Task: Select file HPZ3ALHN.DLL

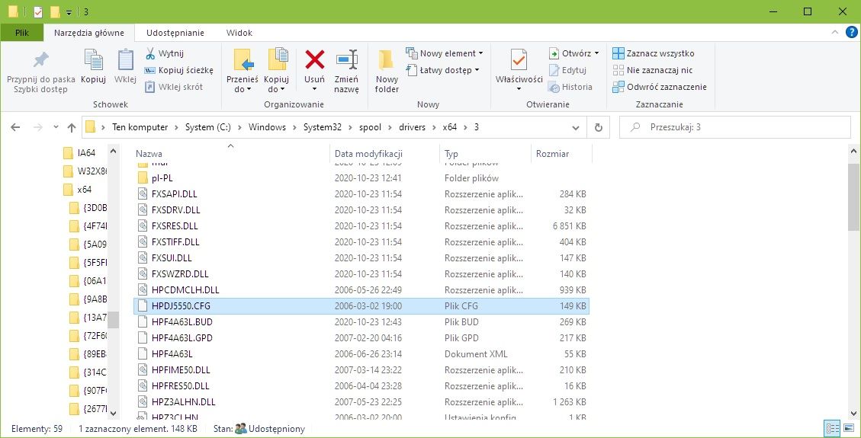Action: pos(361,402)
